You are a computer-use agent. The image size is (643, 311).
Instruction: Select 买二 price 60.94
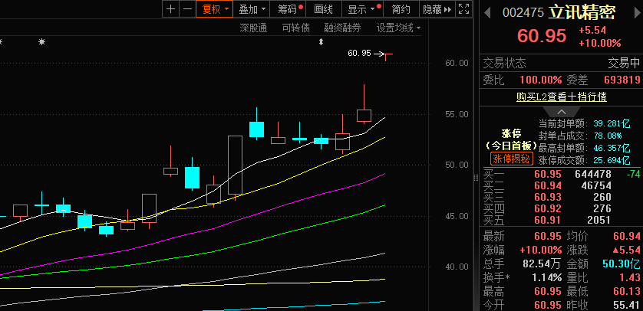[547, 186]
